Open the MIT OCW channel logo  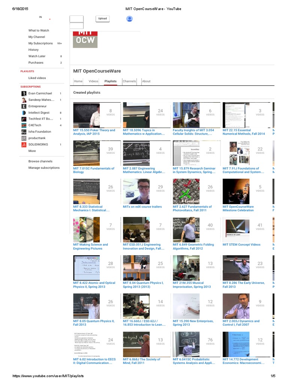(x=85, y=39)
